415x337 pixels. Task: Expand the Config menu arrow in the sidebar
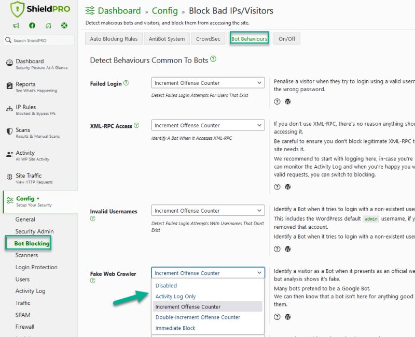point(38,198)
